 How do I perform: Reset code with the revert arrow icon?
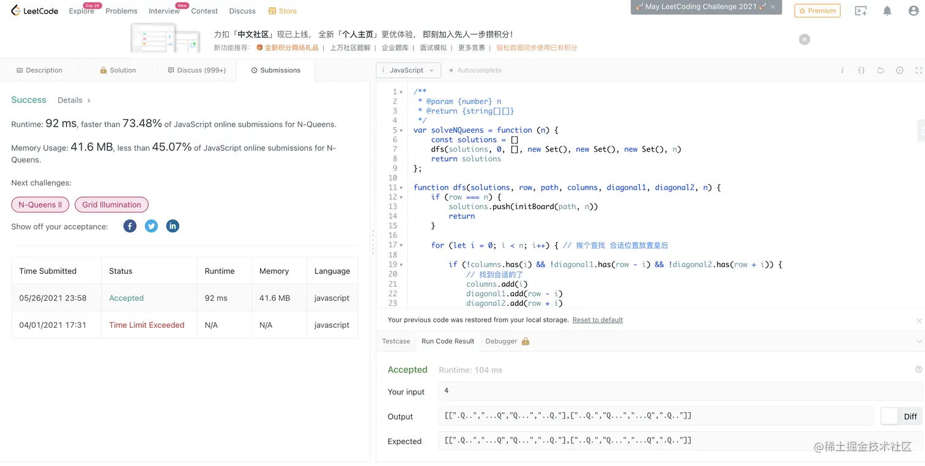[880, 70]
